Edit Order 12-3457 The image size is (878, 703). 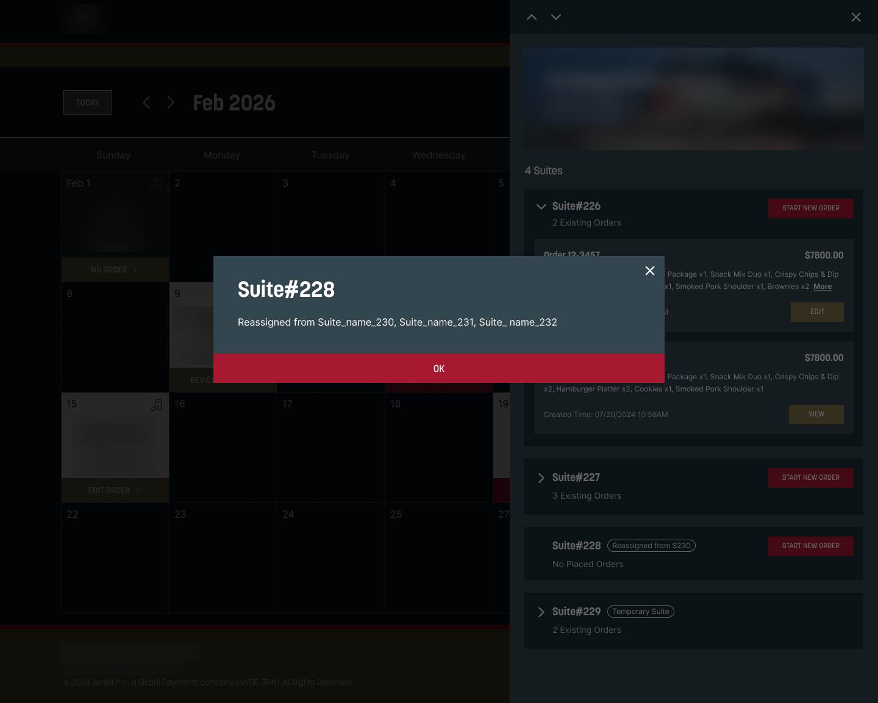point(817,312)
